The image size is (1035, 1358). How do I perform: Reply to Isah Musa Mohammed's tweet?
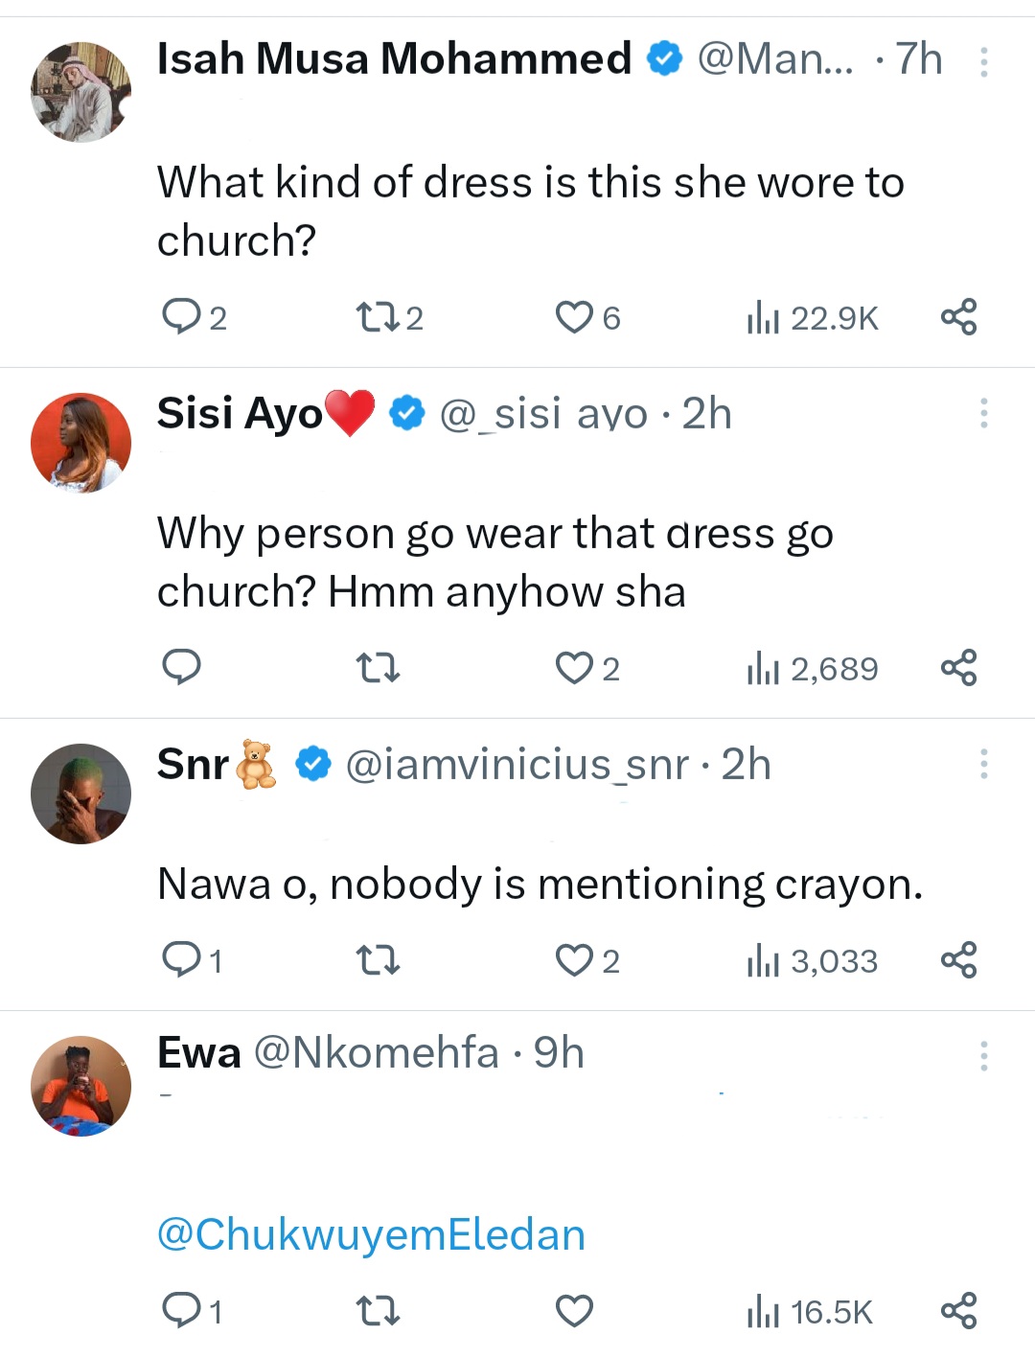pos(181,316)
